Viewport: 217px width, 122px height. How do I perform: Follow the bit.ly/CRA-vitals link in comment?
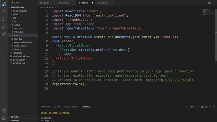[x=170, y=80]
